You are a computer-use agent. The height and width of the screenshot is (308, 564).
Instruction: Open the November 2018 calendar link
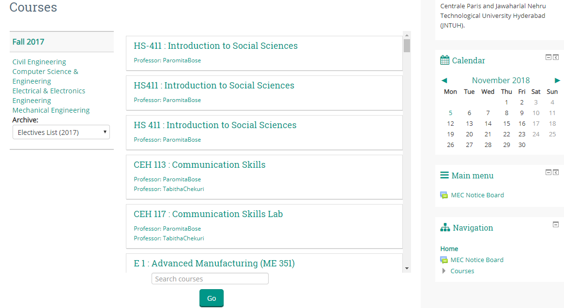coord(501,80)
